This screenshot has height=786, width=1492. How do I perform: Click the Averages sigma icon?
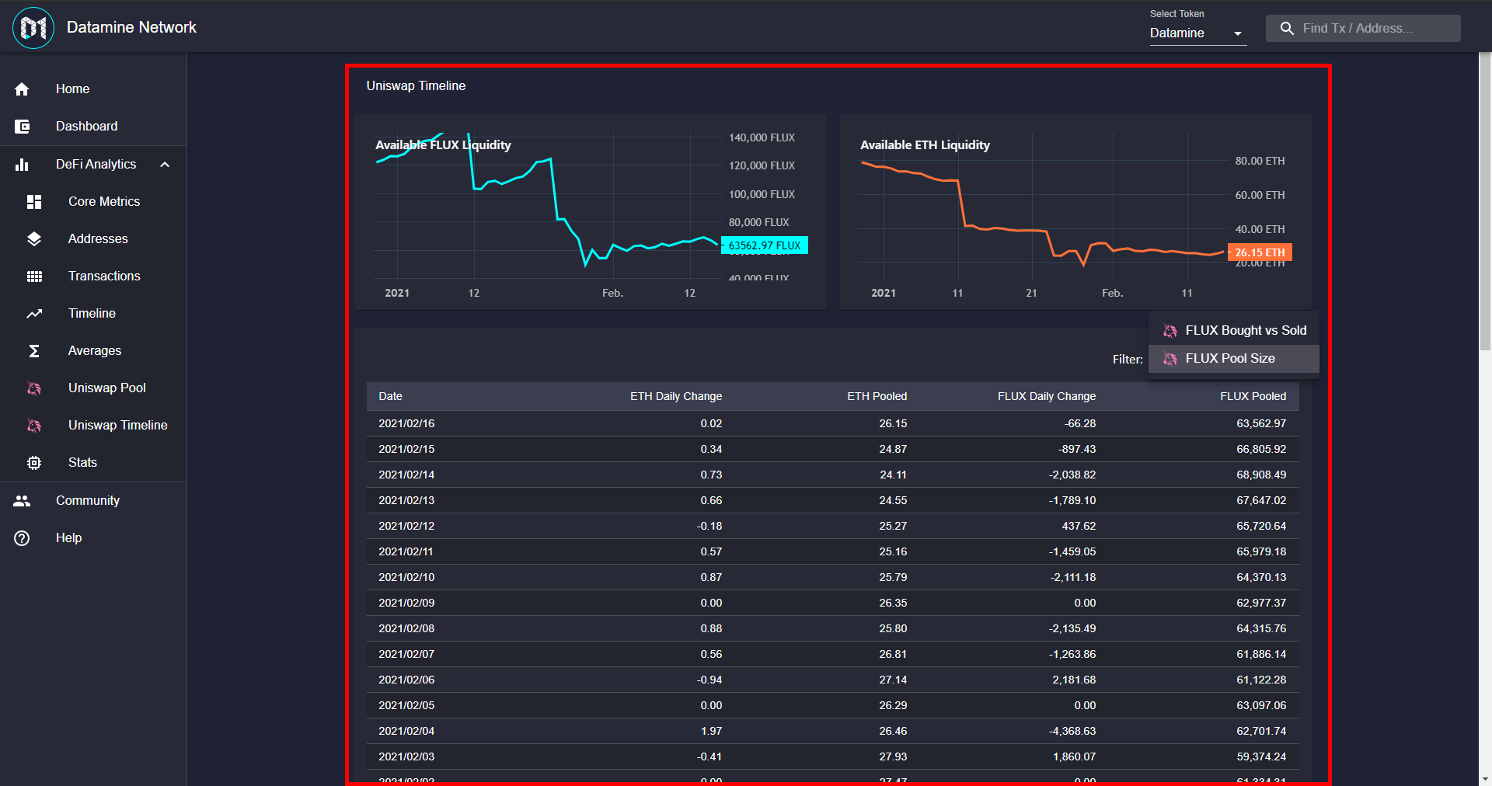(34, 351)
